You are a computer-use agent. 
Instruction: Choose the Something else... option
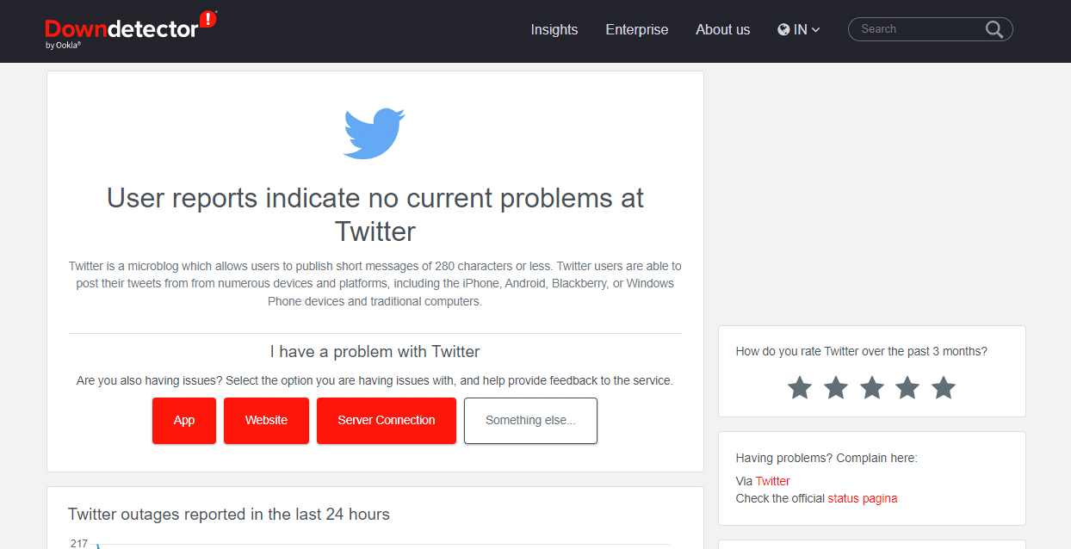[x=530, y=421]
